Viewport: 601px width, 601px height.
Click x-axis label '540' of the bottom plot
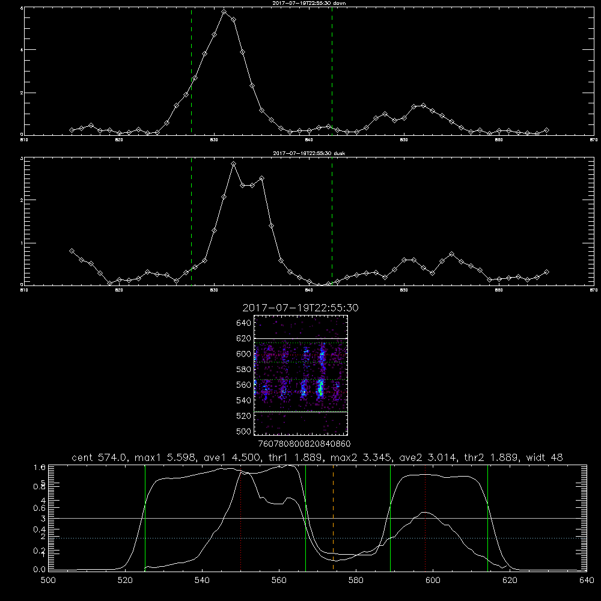(202, 580)
